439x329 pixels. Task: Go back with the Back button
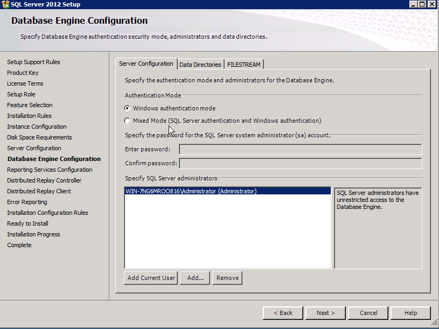click(x=283, y=313)
